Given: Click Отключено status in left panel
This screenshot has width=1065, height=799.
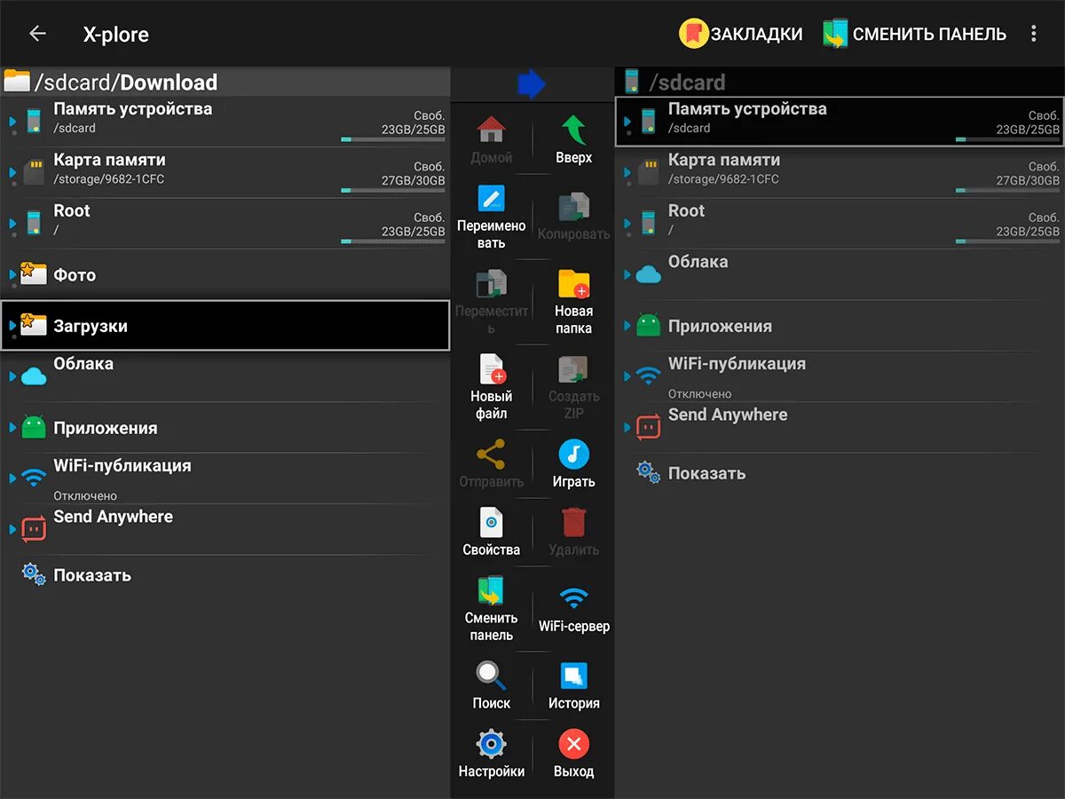Looking at the screenshot, I should pos(85,495).
